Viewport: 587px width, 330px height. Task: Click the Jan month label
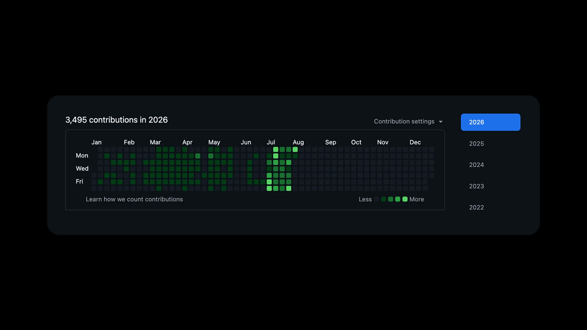(96, 142)
